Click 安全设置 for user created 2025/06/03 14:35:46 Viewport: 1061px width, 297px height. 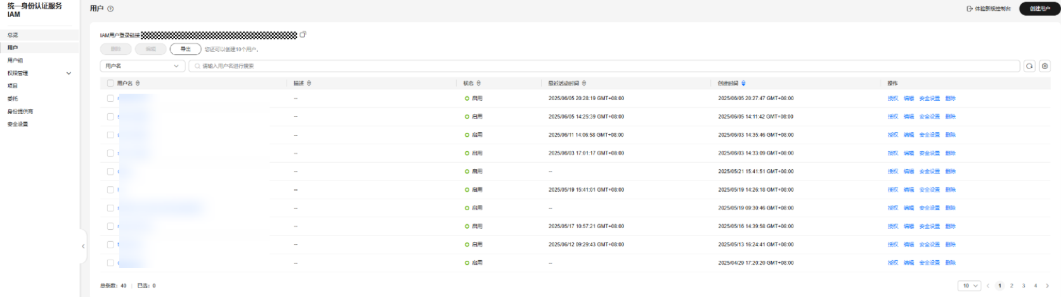click(930, 135)
